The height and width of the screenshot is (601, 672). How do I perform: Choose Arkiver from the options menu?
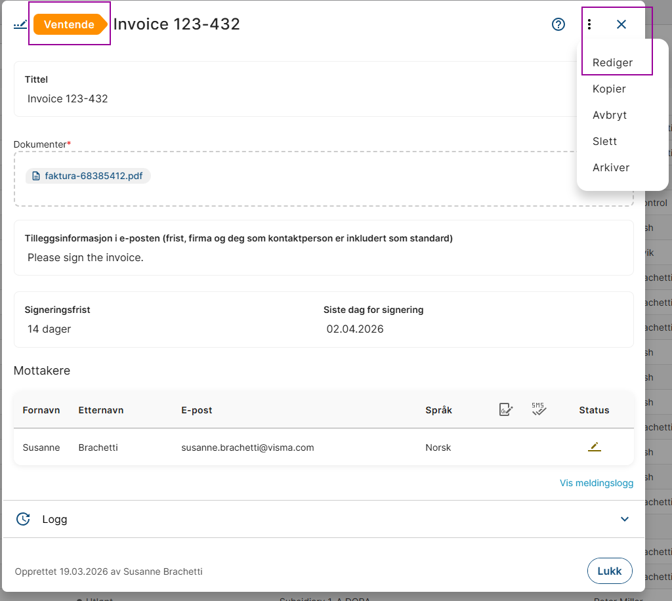(610, 168)
